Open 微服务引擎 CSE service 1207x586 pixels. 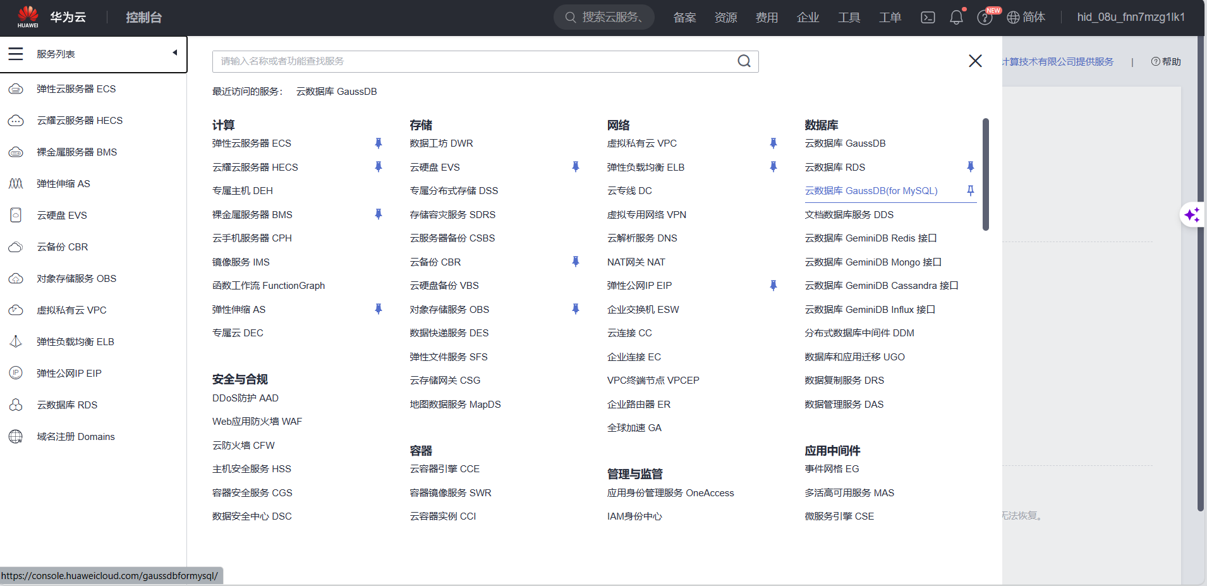click(839, 516)
